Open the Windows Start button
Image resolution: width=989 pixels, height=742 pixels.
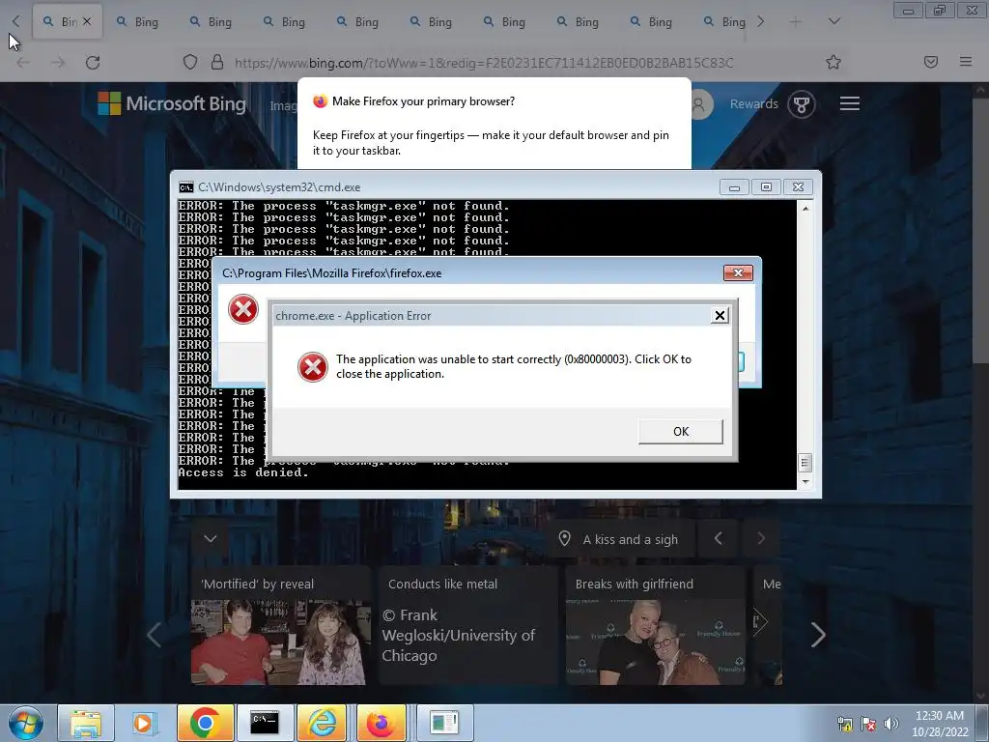point(26,723)
